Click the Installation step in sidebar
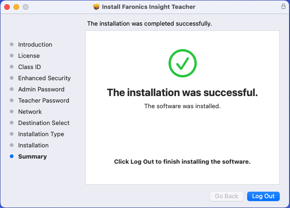This screenshot has height=208, width=290. coord(33,146)
